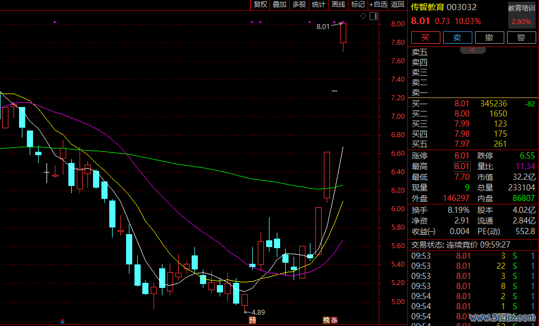Click the 外盘 value 146297

pos(456,198)
